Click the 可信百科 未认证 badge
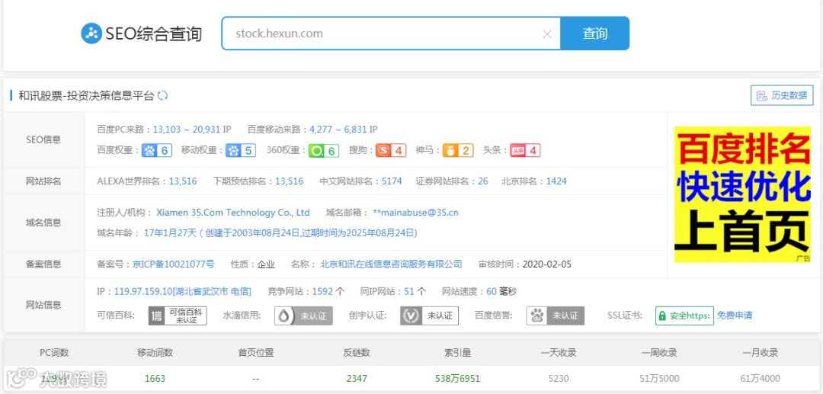The width and height of the screenshot is (823, 394). [x=178, y=316]
